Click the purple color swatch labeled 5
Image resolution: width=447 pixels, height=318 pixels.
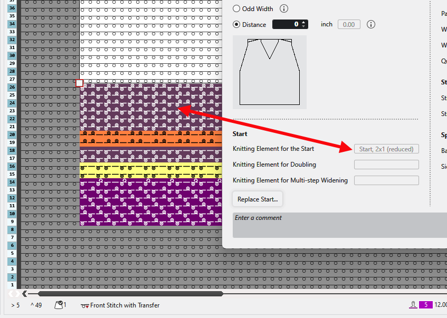(x=426, y=305)
